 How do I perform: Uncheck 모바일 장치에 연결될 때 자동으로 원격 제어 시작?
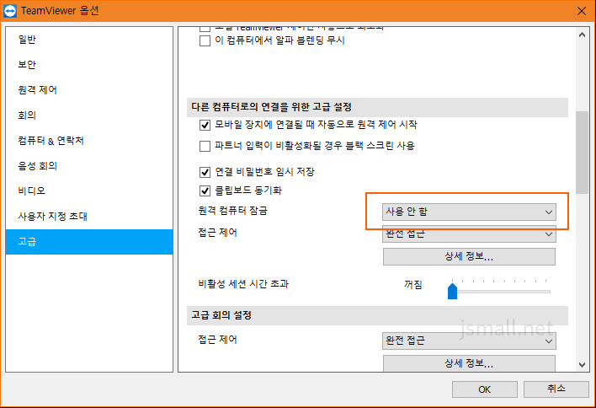click(x=205, y=125)
